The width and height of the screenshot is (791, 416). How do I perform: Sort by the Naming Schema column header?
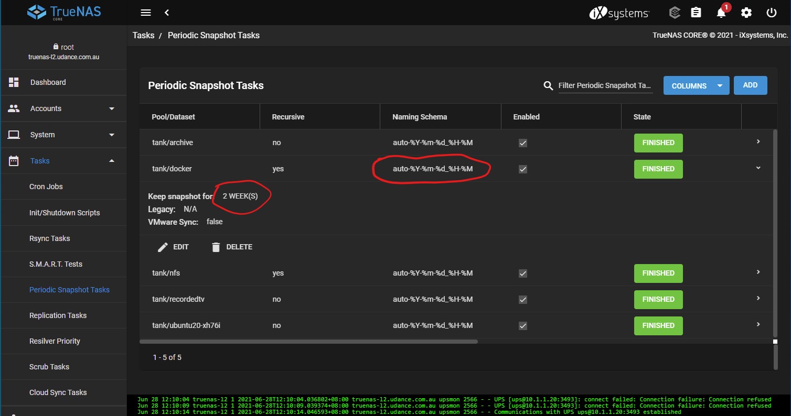420,117
